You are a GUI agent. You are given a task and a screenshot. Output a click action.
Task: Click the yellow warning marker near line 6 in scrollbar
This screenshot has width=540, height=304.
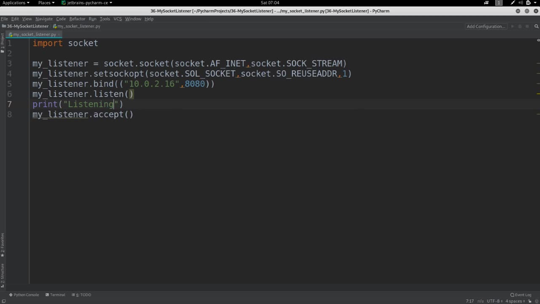point(538,94)
